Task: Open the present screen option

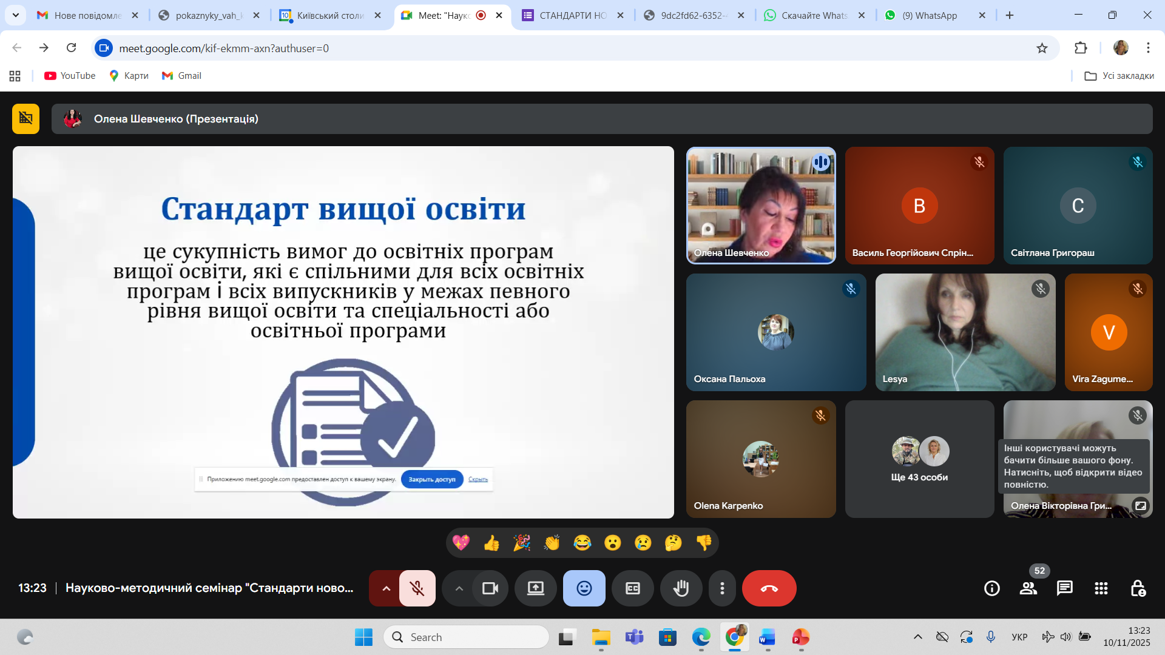Action: [535, 588]
